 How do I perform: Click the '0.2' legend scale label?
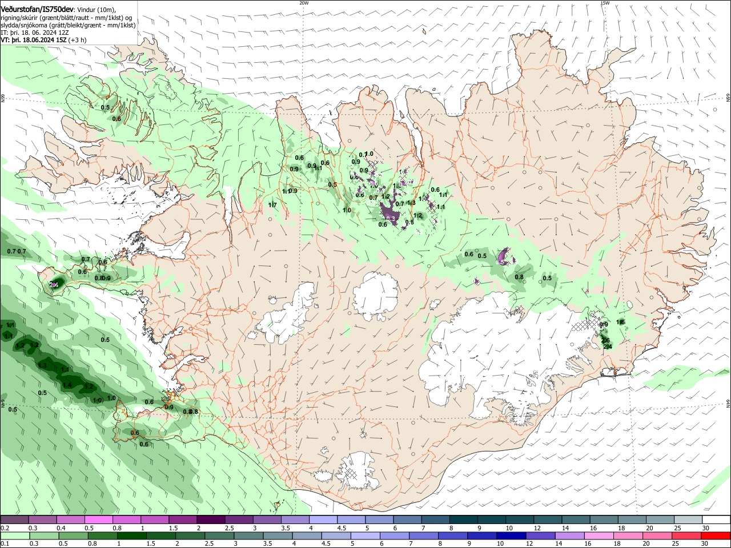point(5,528)
